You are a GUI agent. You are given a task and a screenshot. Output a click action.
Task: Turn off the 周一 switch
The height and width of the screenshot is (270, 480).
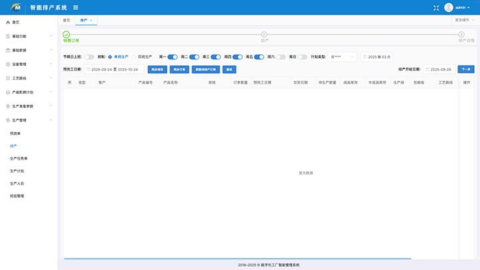172,57
